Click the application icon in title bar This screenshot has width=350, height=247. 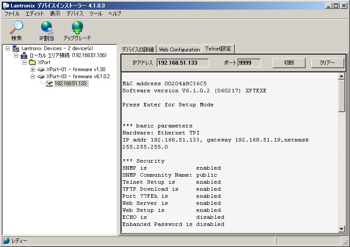pyautogui.click(x=6, y=6)
